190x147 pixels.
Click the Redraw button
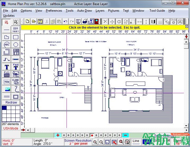point(11,103)
